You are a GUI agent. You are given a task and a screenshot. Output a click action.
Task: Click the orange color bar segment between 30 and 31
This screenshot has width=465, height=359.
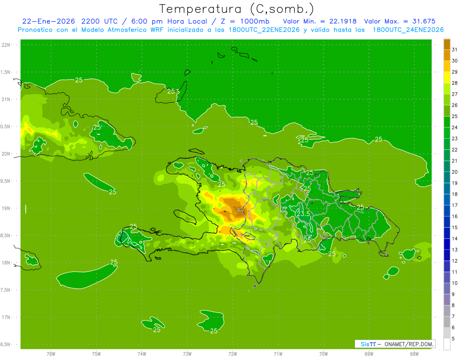(447, 55)
